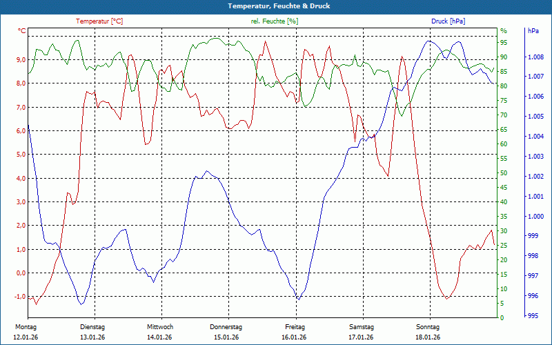Select the Mittwoch day label
The image size is (552, 345).
pyautogui.click(x=160, y=327)
